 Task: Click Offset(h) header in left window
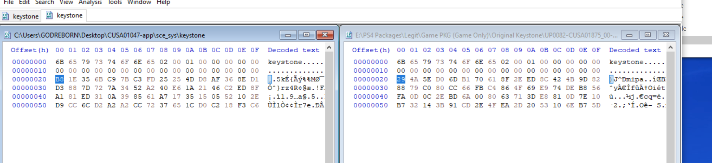tap(30, 50)
